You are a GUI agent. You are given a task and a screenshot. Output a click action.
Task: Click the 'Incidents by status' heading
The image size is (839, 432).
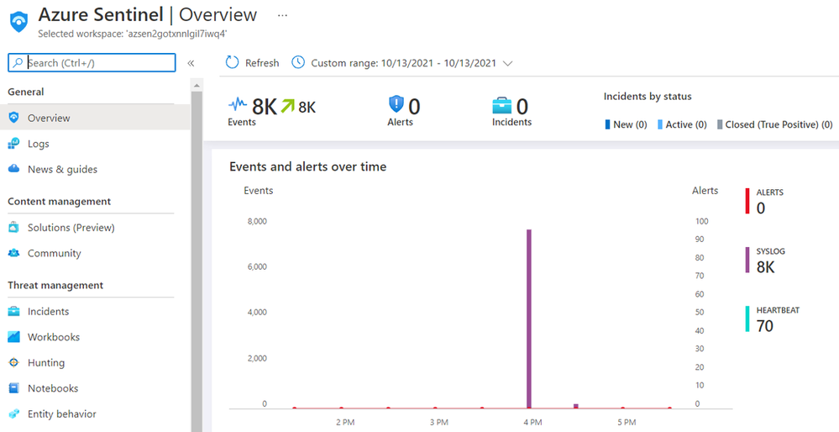click(648, 97)
